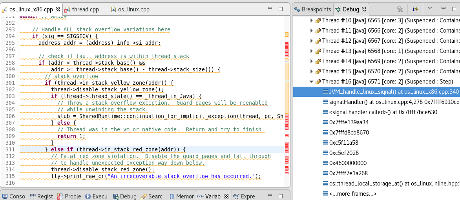Open the Memory view tab
460x200 pixels.
[x=182, y=196]
